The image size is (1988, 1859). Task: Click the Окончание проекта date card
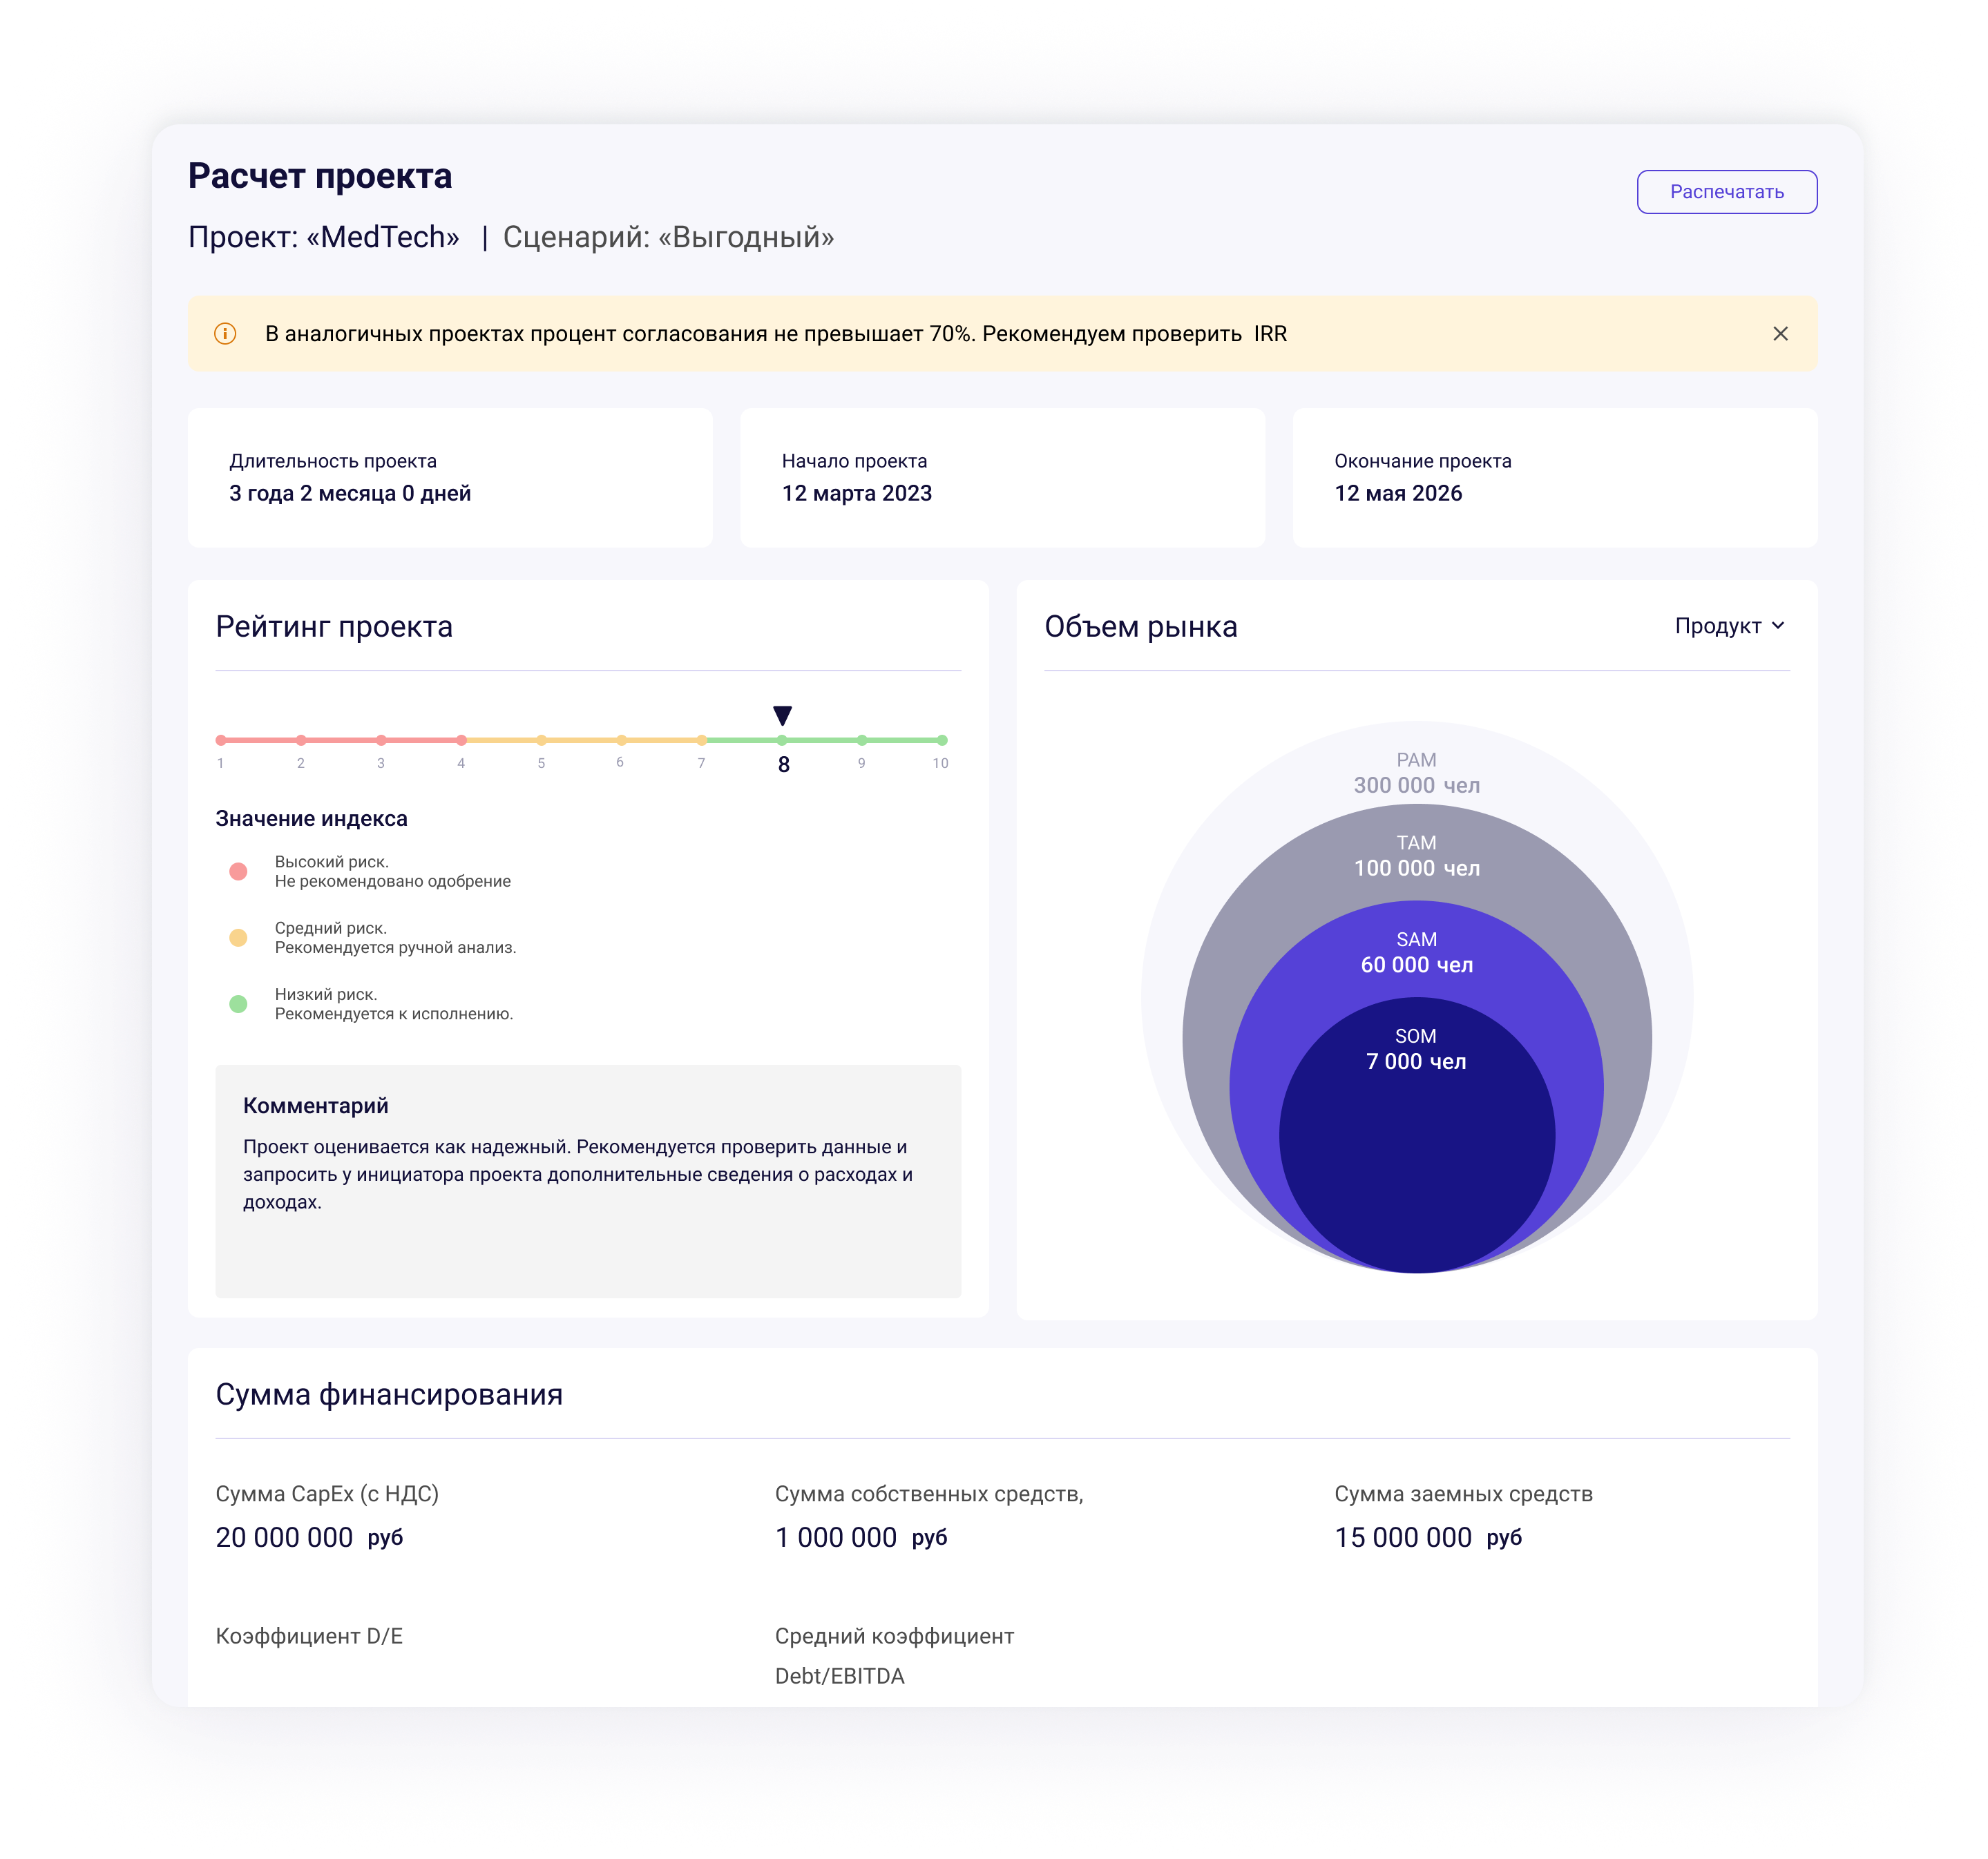point(1554,478)
